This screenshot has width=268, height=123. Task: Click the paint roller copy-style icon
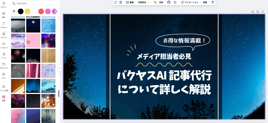click(213, 2)
